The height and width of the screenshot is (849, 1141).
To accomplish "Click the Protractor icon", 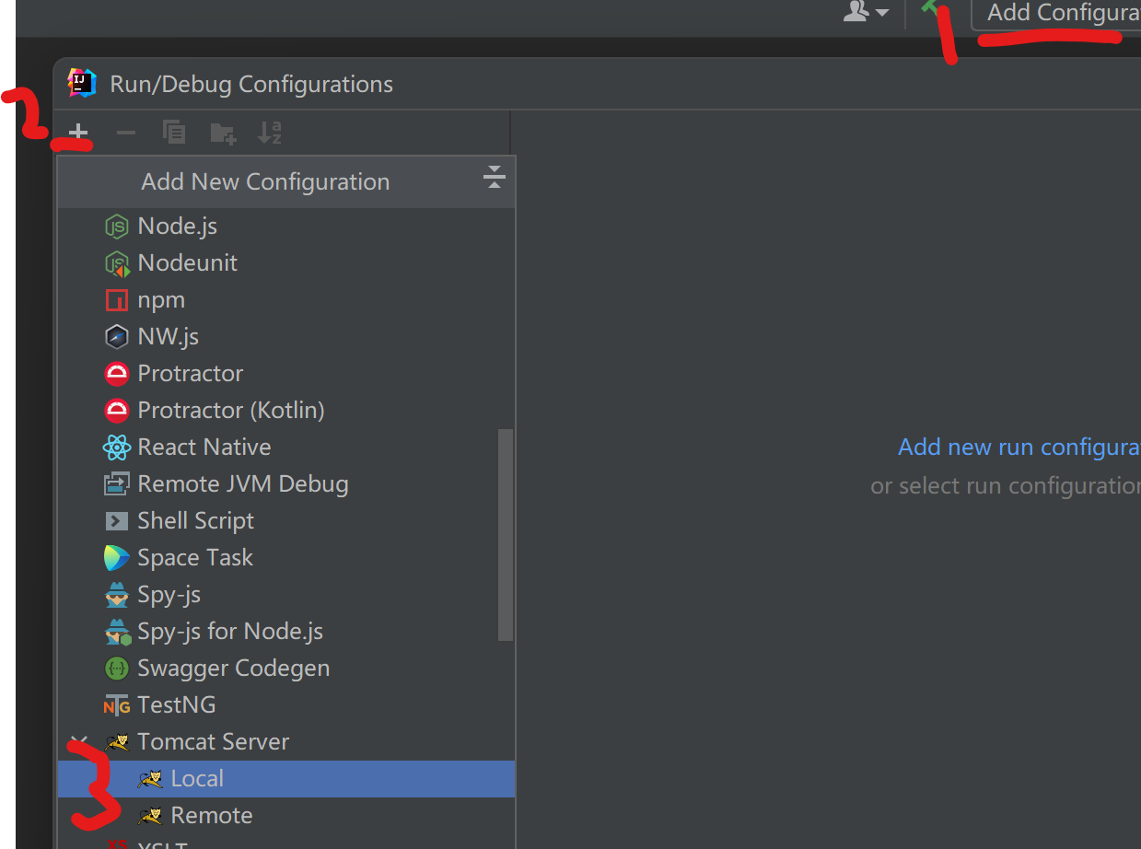I will pyautogui.click(x=116, y=374).
